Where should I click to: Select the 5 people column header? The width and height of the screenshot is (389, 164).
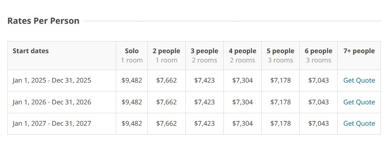280,51
